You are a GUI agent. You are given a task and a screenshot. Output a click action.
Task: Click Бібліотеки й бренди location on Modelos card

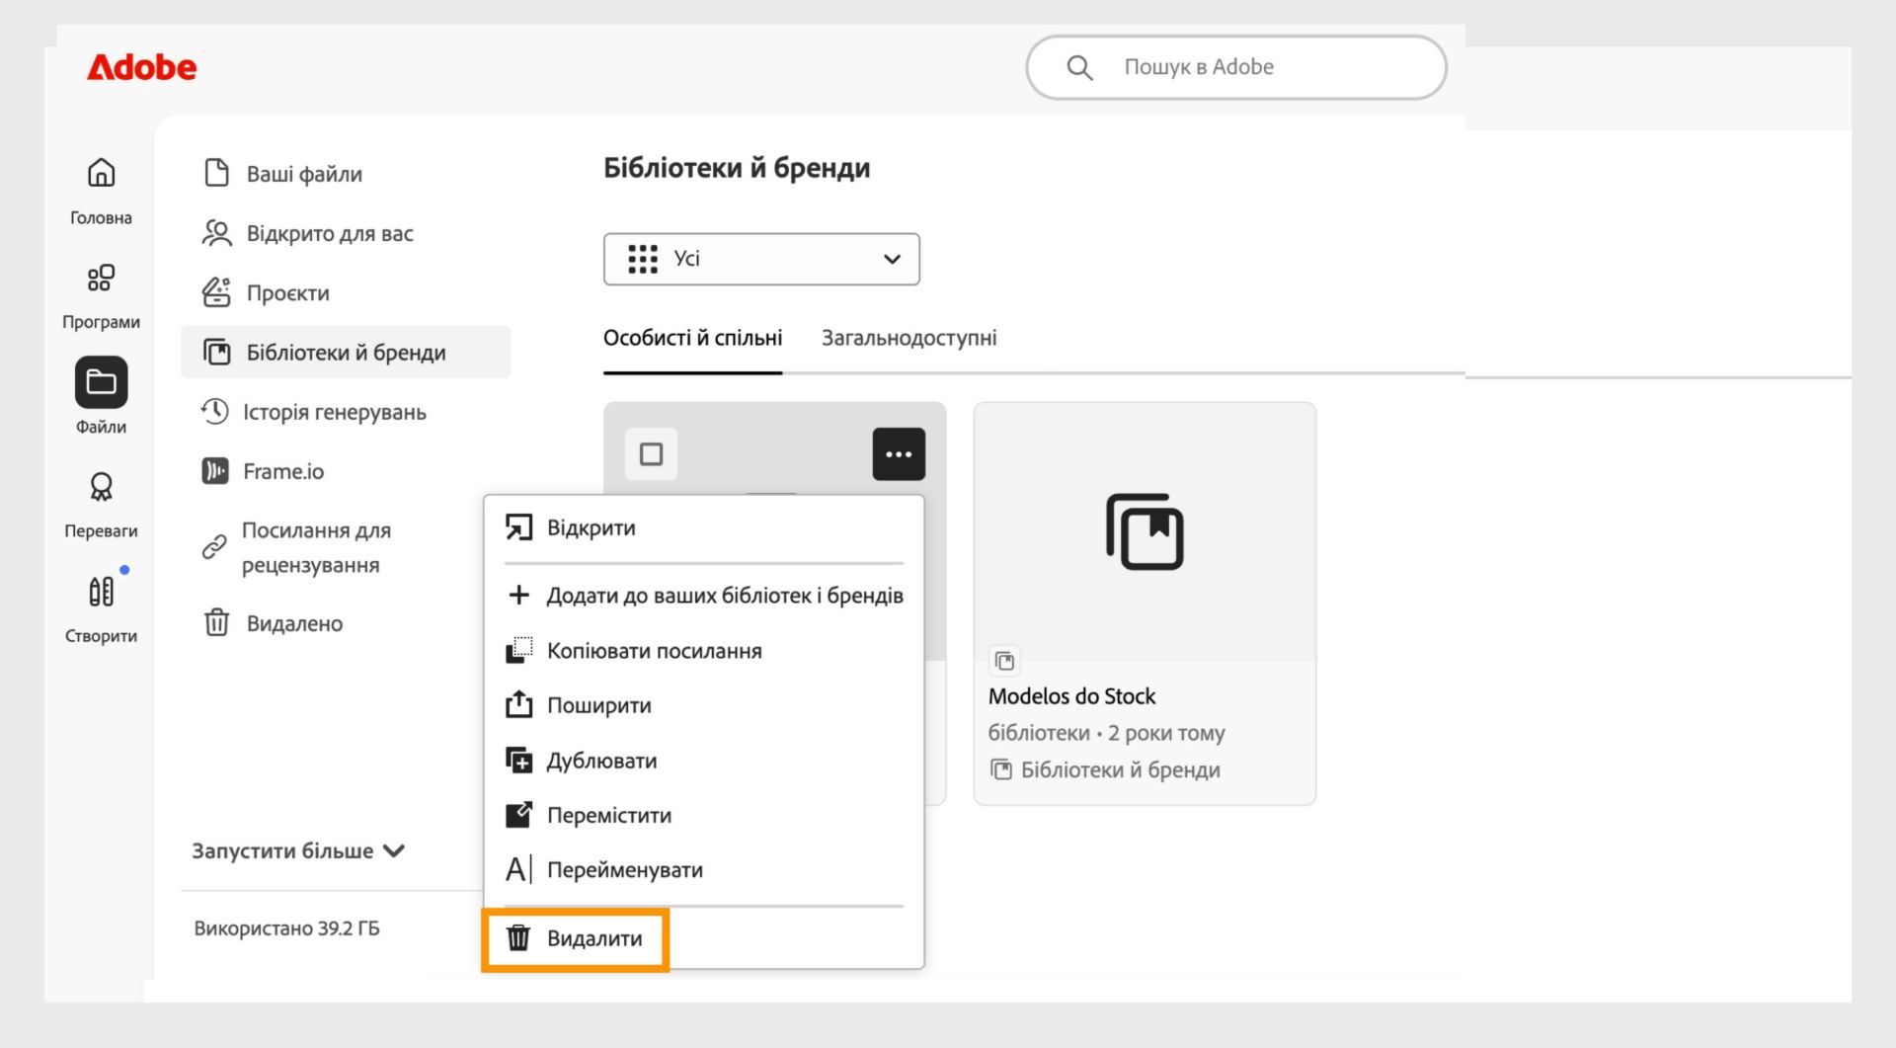pyautogui.click(x=1105, y=769)
